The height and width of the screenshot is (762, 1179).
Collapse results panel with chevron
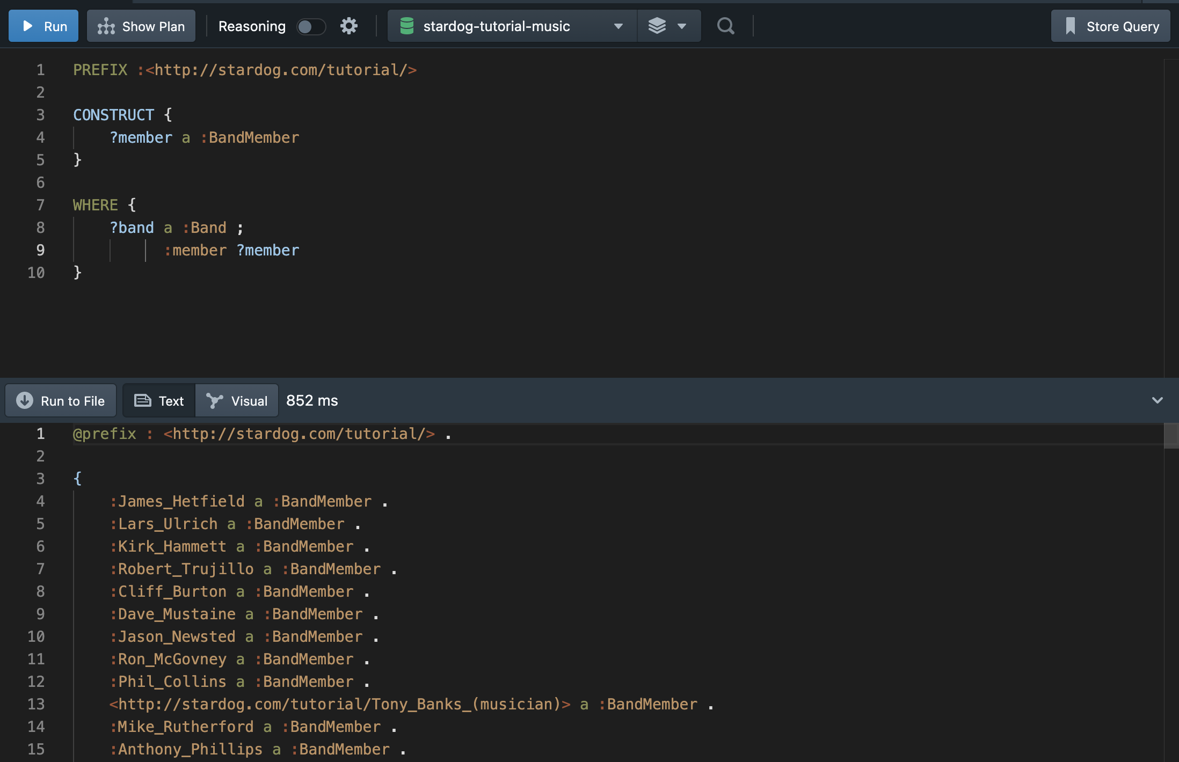click(1158, 400)
